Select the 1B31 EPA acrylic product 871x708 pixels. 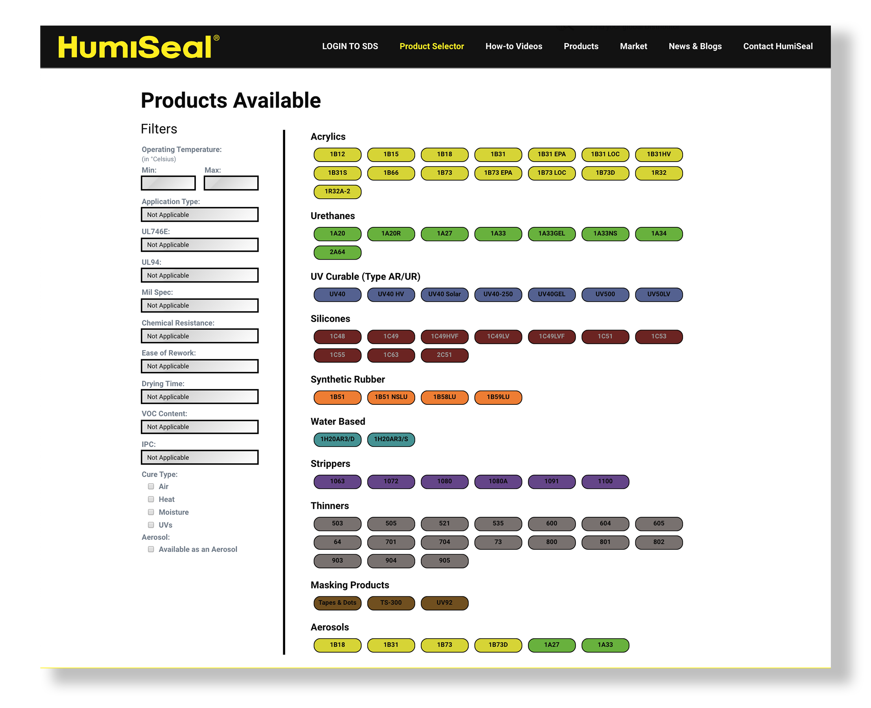pyautogui.click(x=551, y=154)
